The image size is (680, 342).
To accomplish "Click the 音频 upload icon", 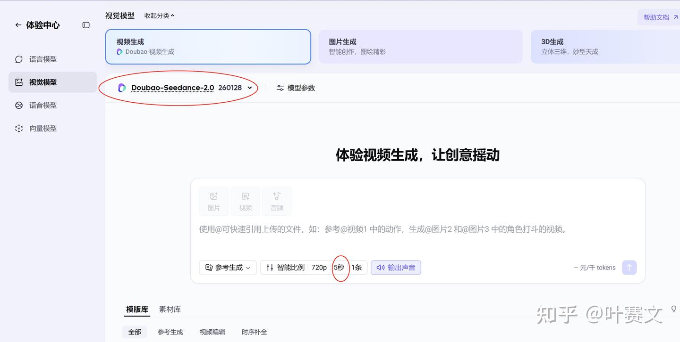I will [277, 201].
